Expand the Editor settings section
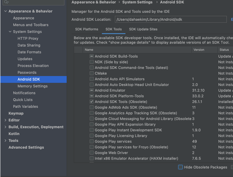The height and width of the screenshot is (177, 233). (x=5, y=120)
